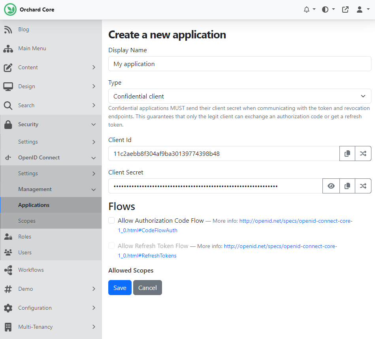The height and width of the screenshot is (339, 375).
Task: Click the Save button
Action: pos(120,288)
